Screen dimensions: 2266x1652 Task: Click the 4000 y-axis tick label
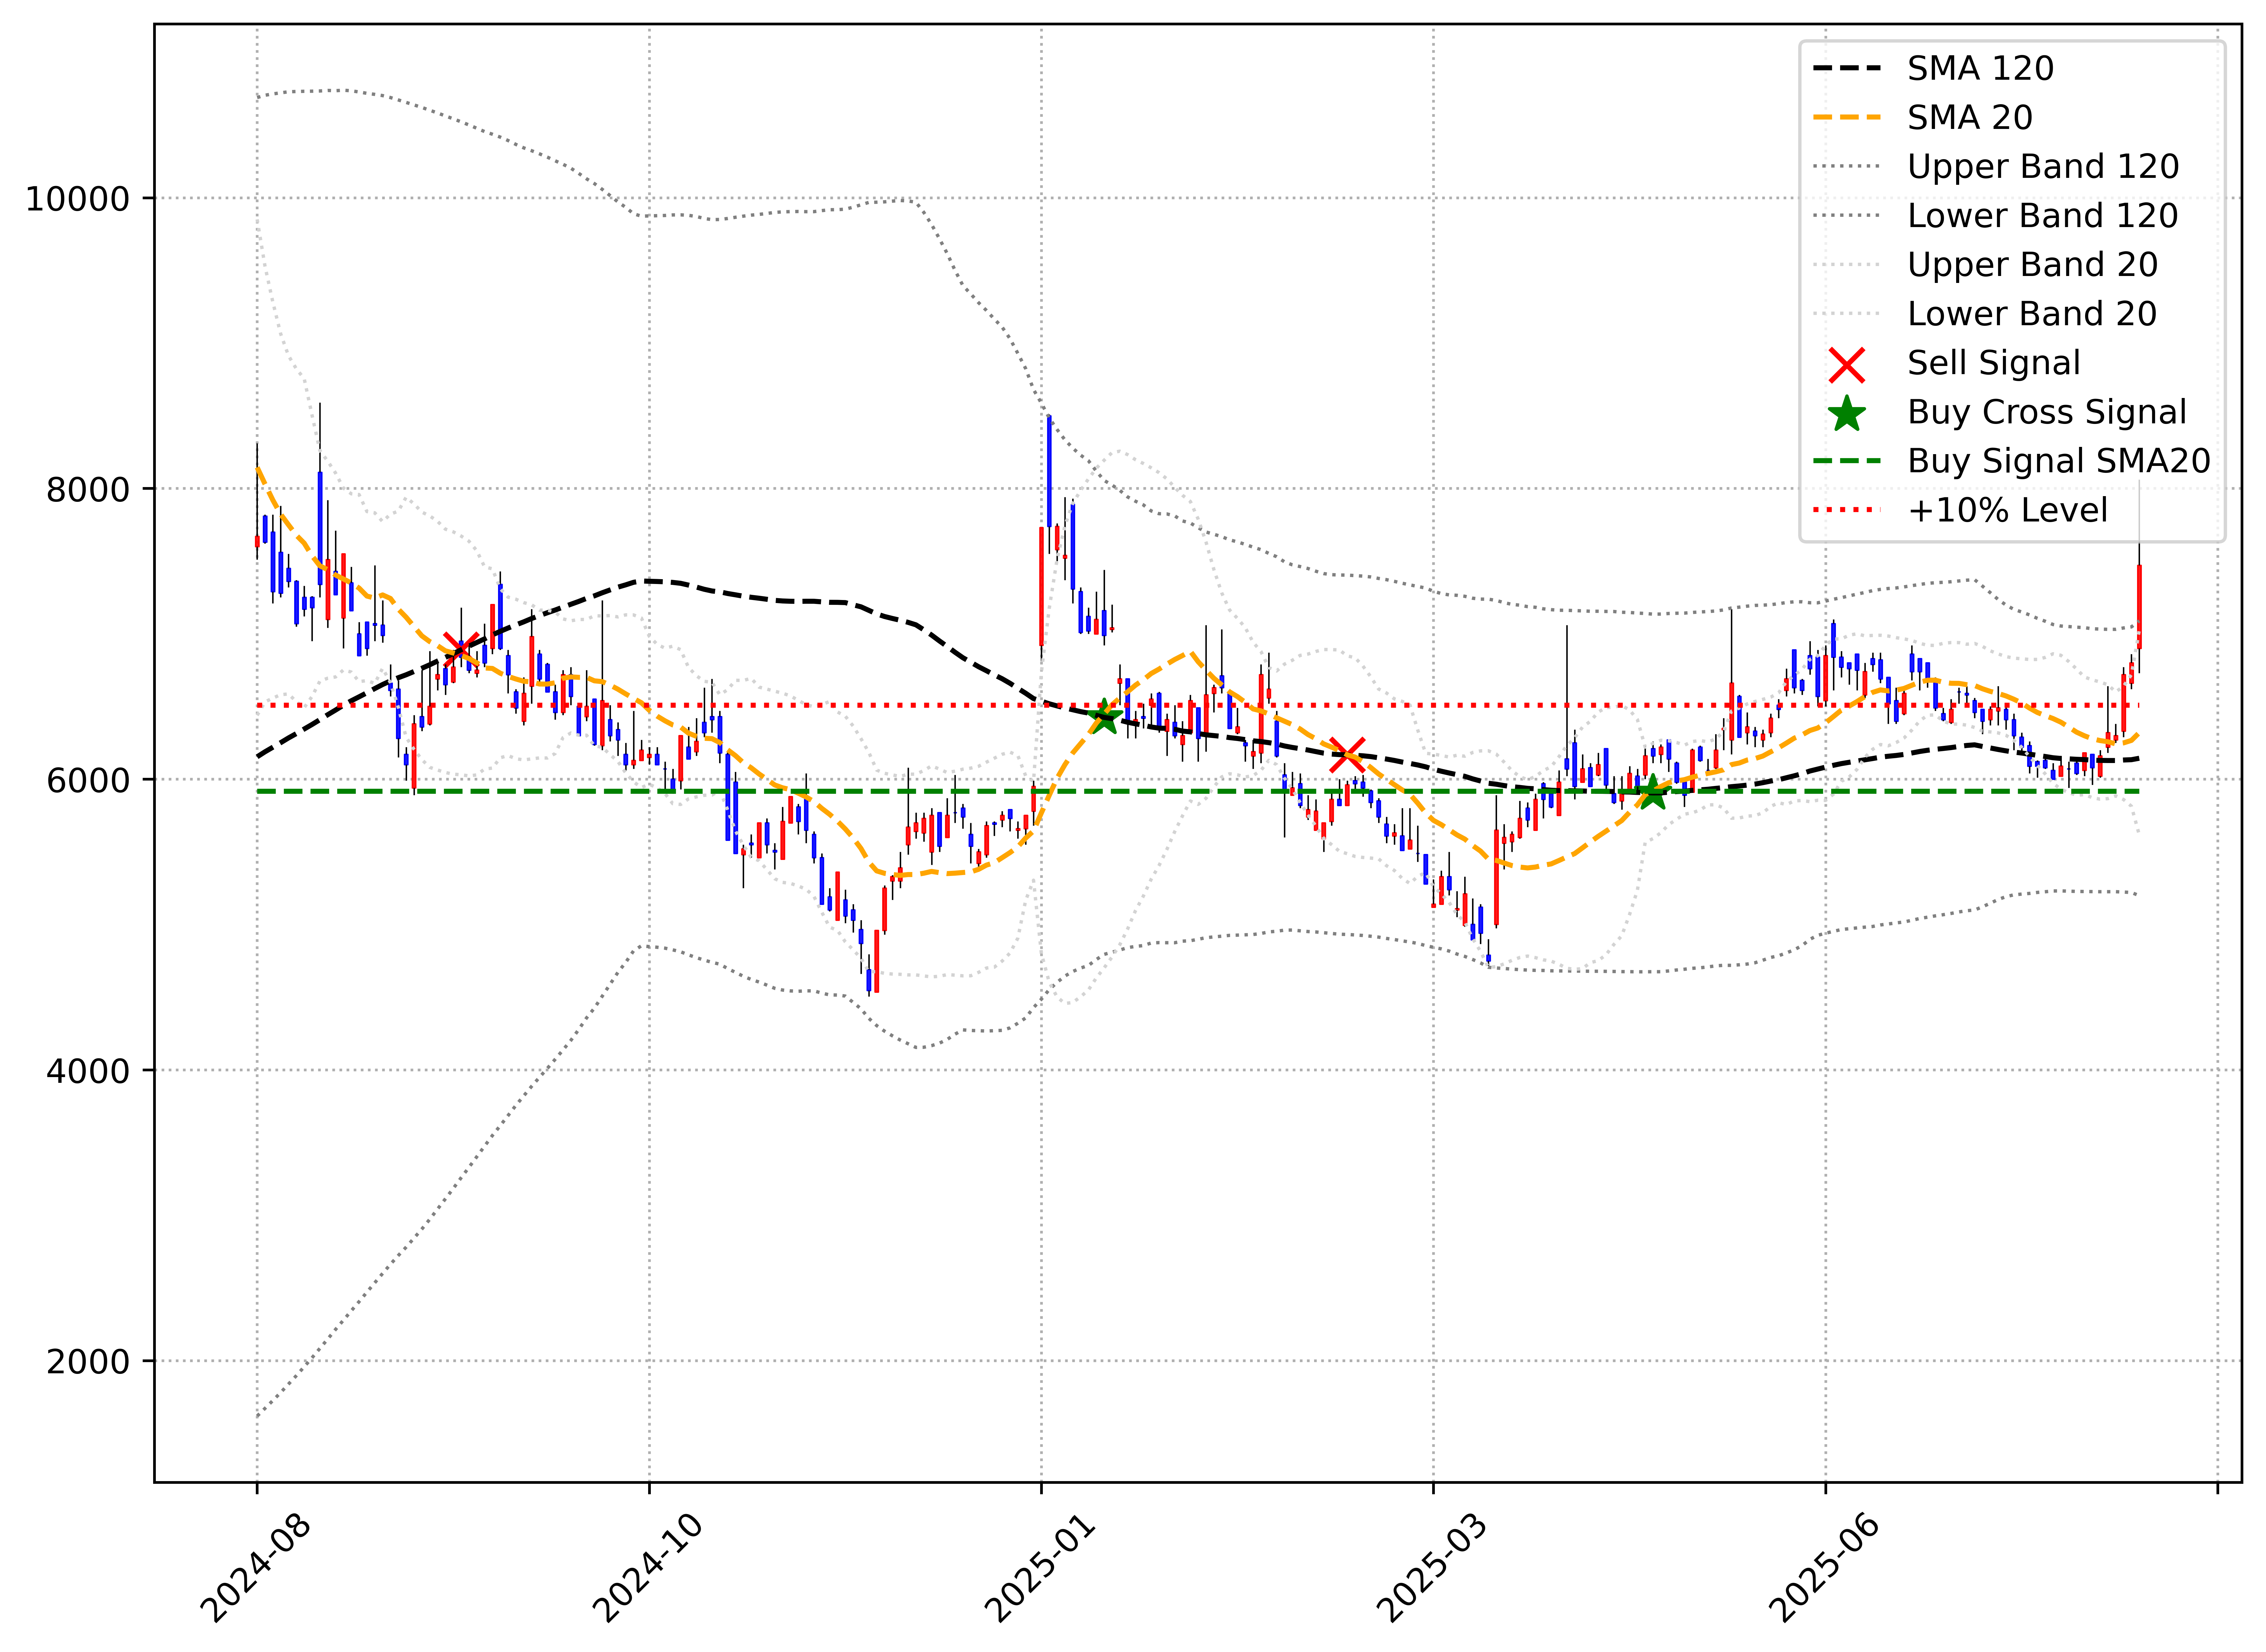click(x=88, y=1071)
